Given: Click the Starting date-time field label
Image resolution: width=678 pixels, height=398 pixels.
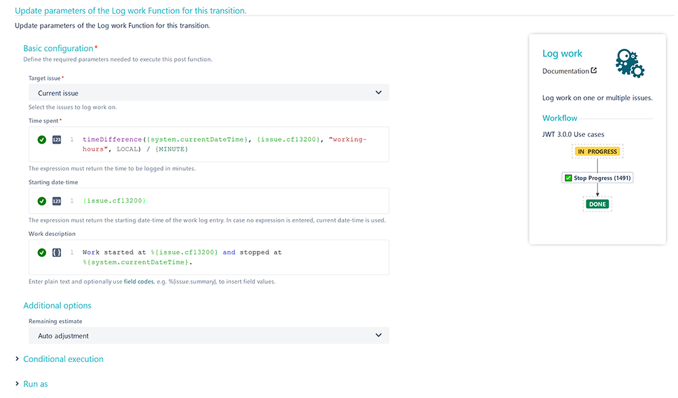Looking at the screenshot, I should click(53, 182).
